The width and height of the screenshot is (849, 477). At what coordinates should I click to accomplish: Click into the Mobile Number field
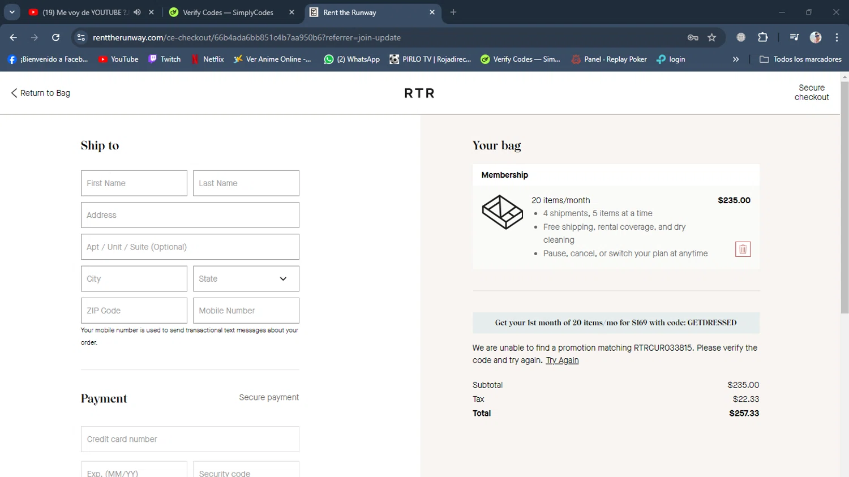coord(246,311)
